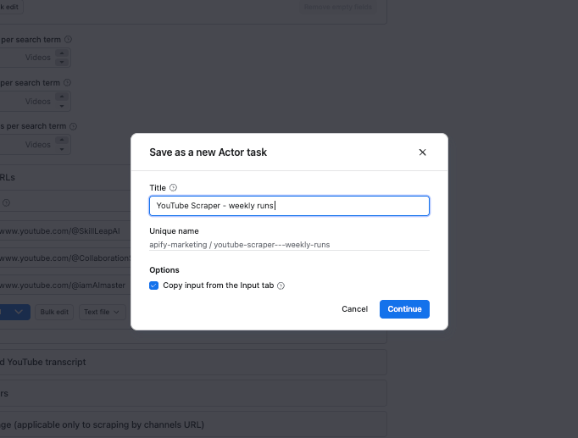Image resolution: width=578 pixels, height=438 pixels.
Task: Click info icon beside Copy input option
Action: click(281, 286)
